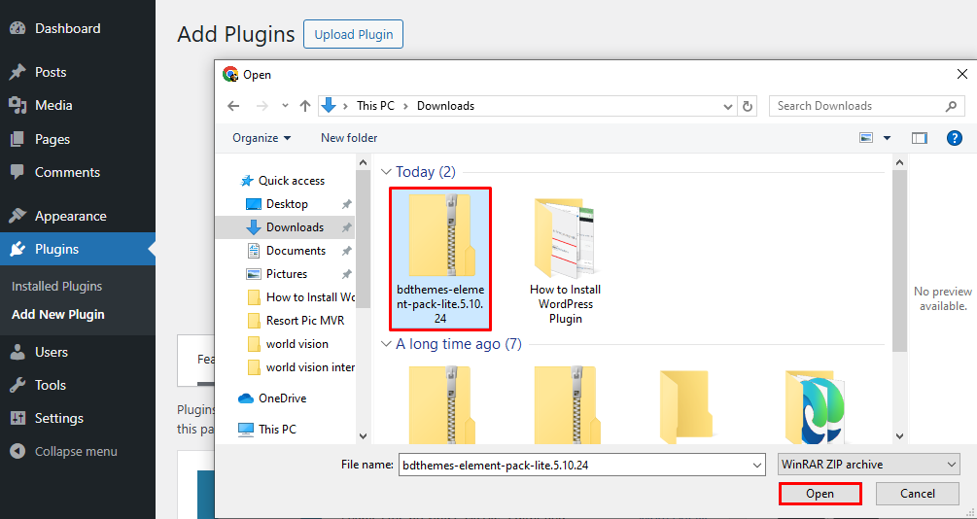The width and height of the screenshot is (977, 519).
Task: Toggle the preview pane button
Action: (x=919, y=138)
